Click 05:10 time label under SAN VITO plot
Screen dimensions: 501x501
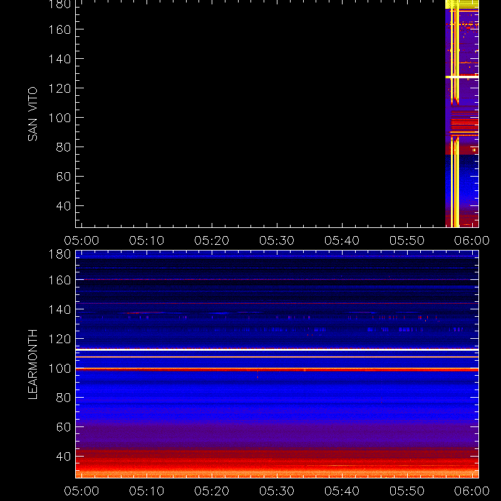(x=147, y=240)
